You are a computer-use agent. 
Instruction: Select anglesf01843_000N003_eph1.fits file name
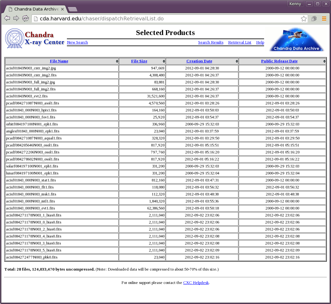coord(33,131)
